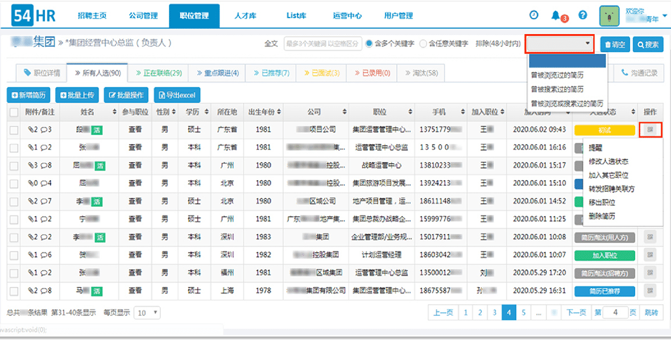
Task: Switch to the 正在联络(29) tab
Action: point(159,73)
